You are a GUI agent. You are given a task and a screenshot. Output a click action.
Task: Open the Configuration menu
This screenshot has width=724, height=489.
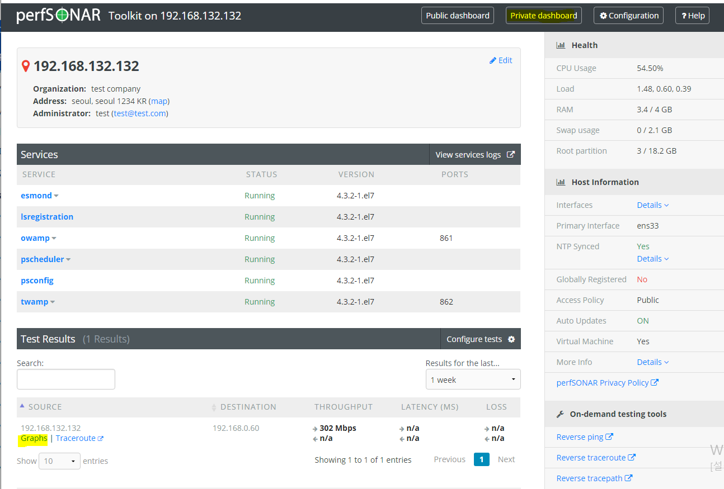pyautogui.click(x=629, y=16)
